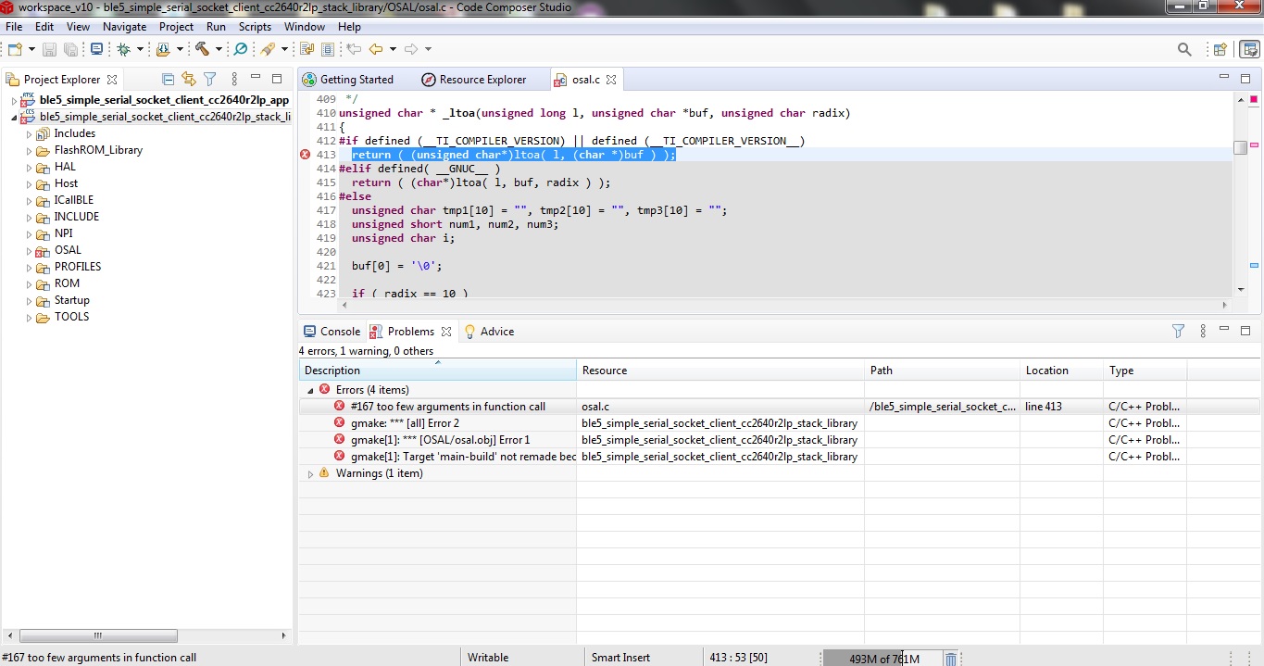Sort by the Description column header
Screen dimensions: 1264x666
(437, 371)
